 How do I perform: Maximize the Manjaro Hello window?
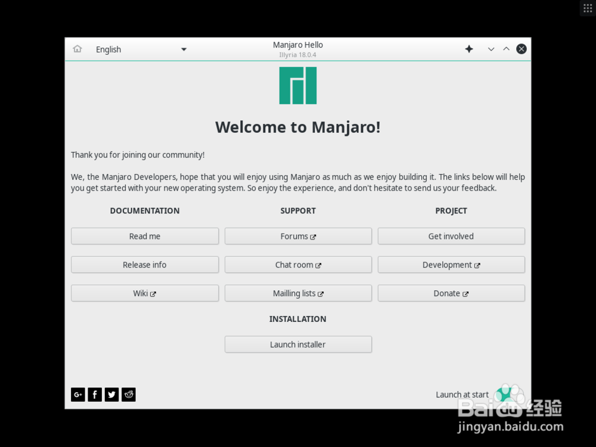[506, 49]
